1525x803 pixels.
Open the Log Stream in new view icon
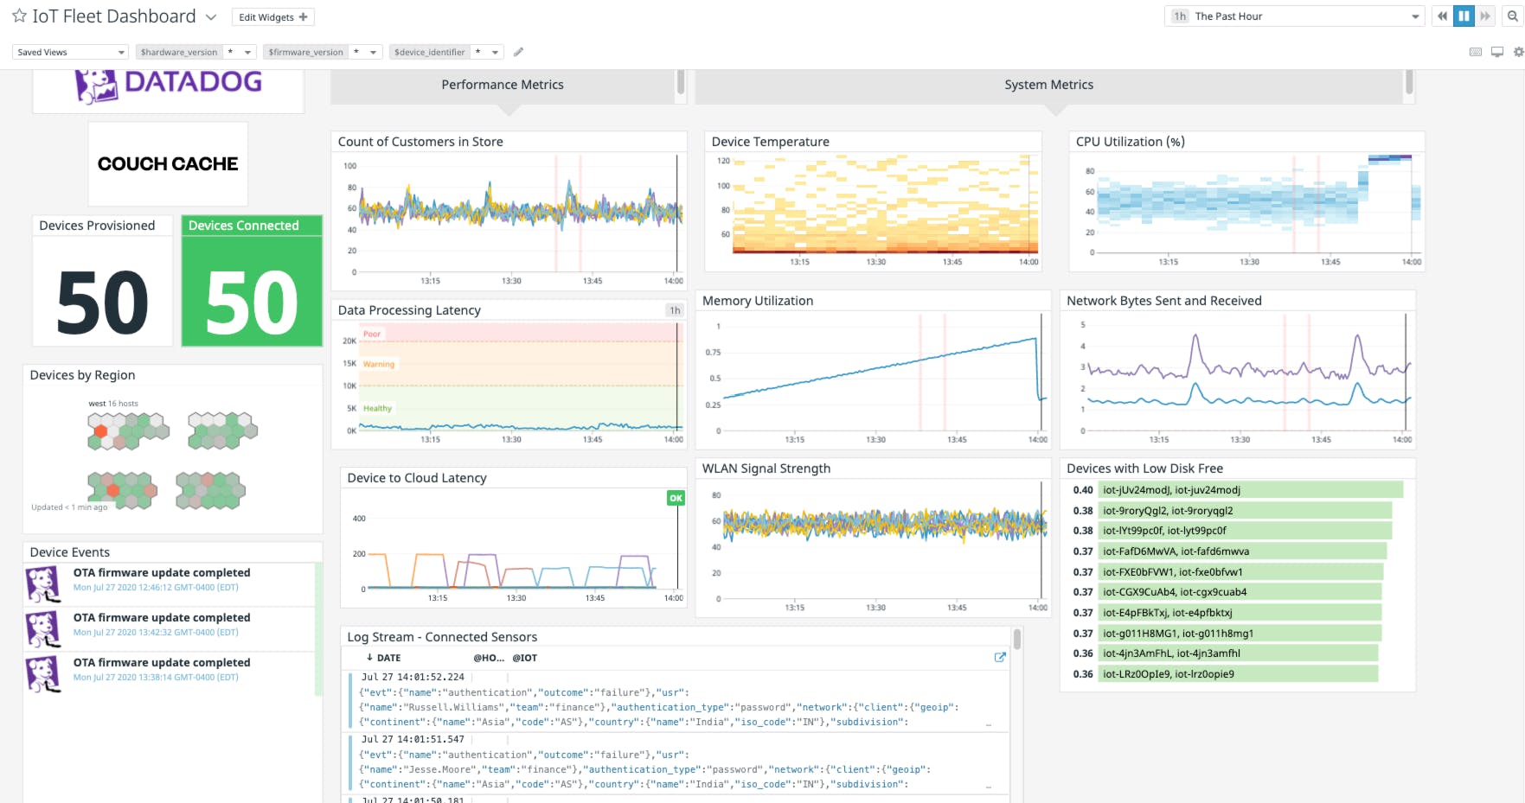(1001, 657)
